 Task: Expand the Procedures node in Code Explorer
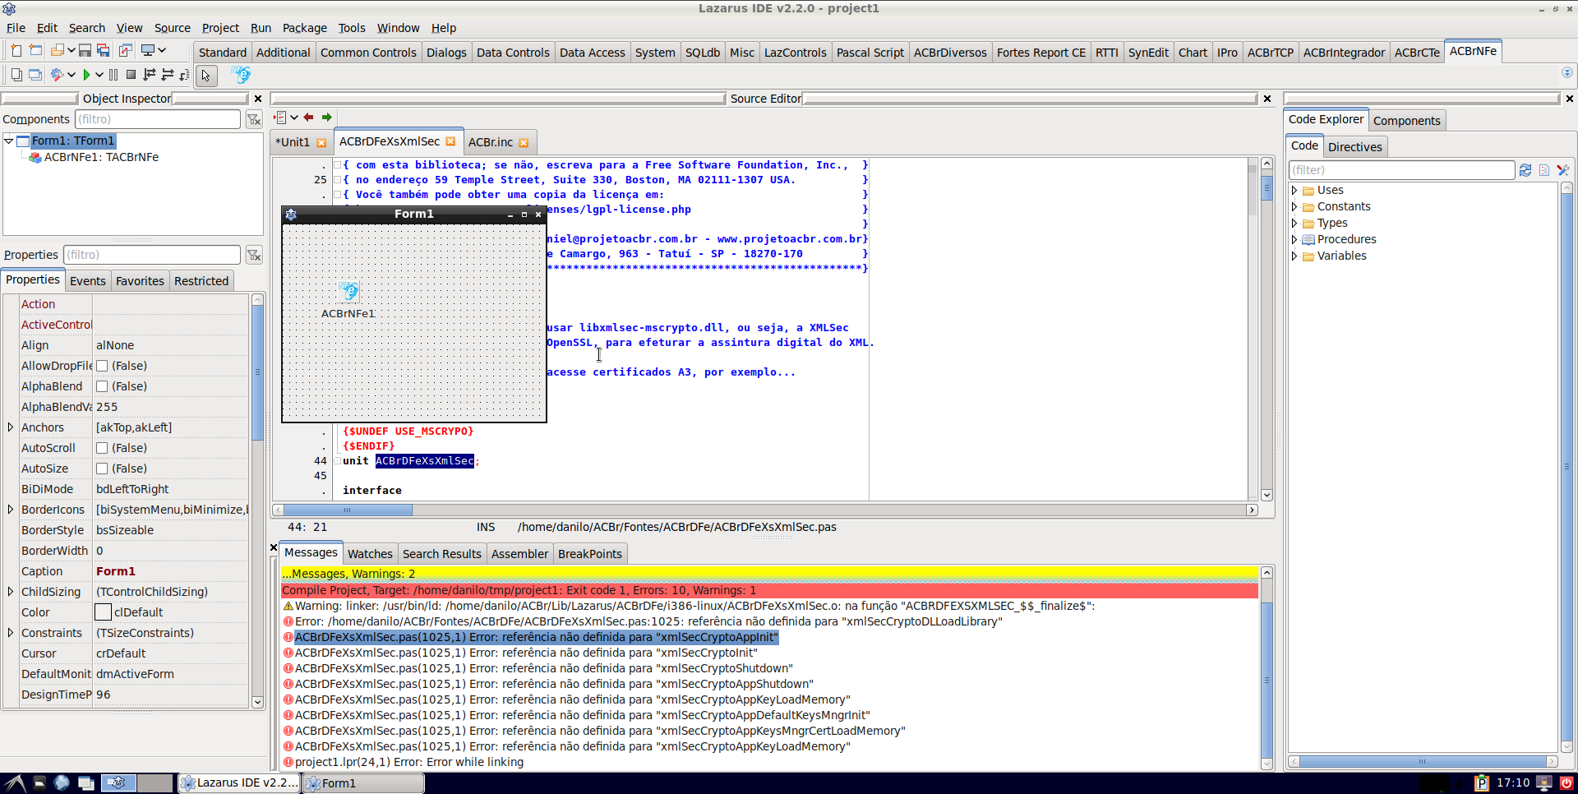(x=1294, y=239)
